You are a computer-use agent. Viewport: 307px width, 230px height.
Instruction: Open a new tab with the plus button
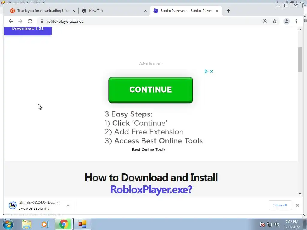pyautogui.click(x=228, y=11)
